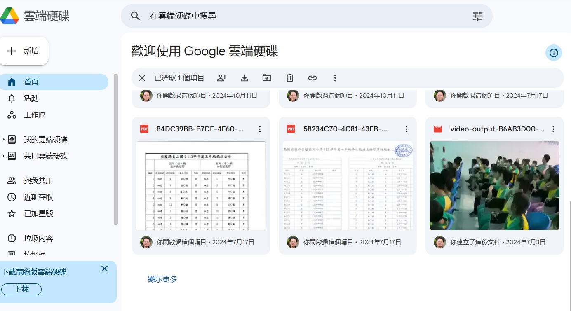Viewport: 571px width, 311px height.
Task: Open the video-output thumbnail preview
Action: 494,185
